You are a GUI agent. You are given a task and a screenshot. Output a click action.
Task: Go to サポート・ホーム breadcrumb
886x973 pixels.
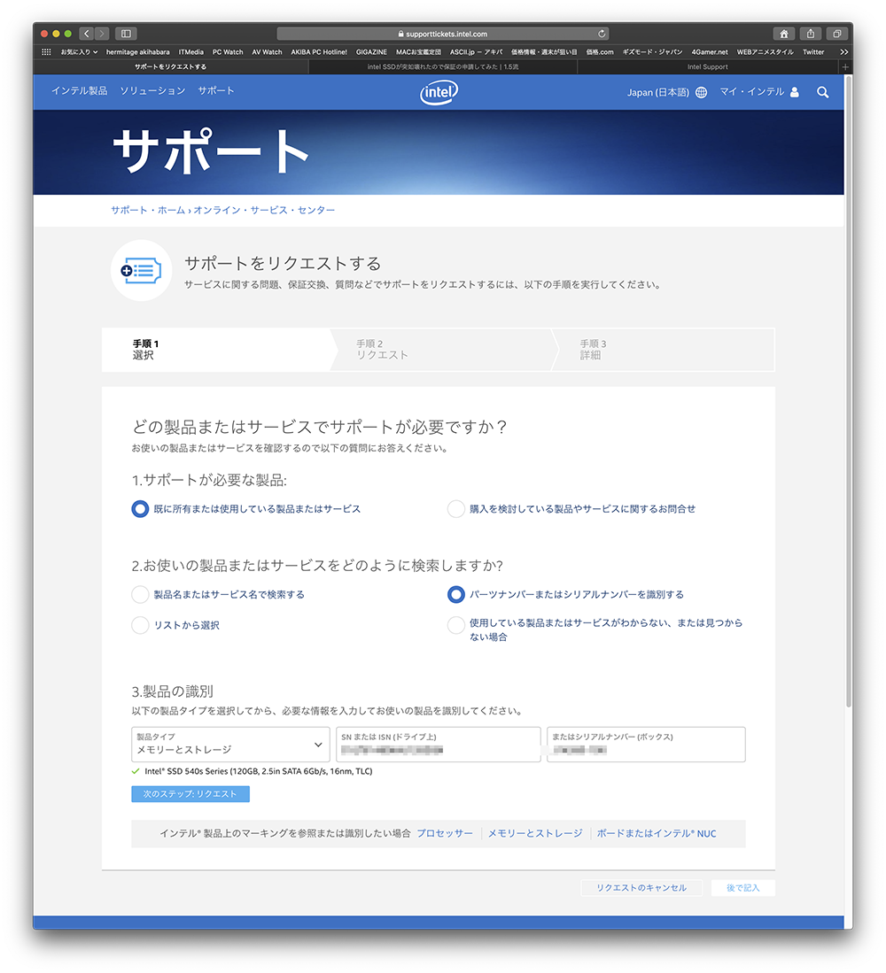point(148,211)
